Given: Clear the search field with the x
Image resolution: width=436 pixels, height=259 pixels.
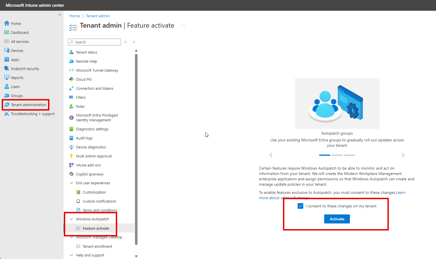Looking at the screenshot, I should pyautogui.click(x=125, y=42).
